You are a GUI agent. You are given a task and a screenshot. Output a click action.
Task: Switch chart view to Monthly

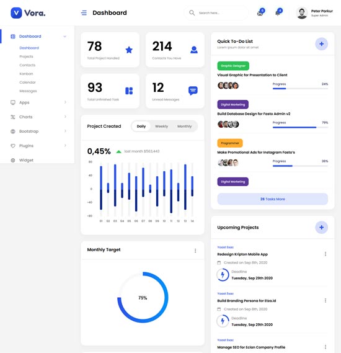click(184, 127)
